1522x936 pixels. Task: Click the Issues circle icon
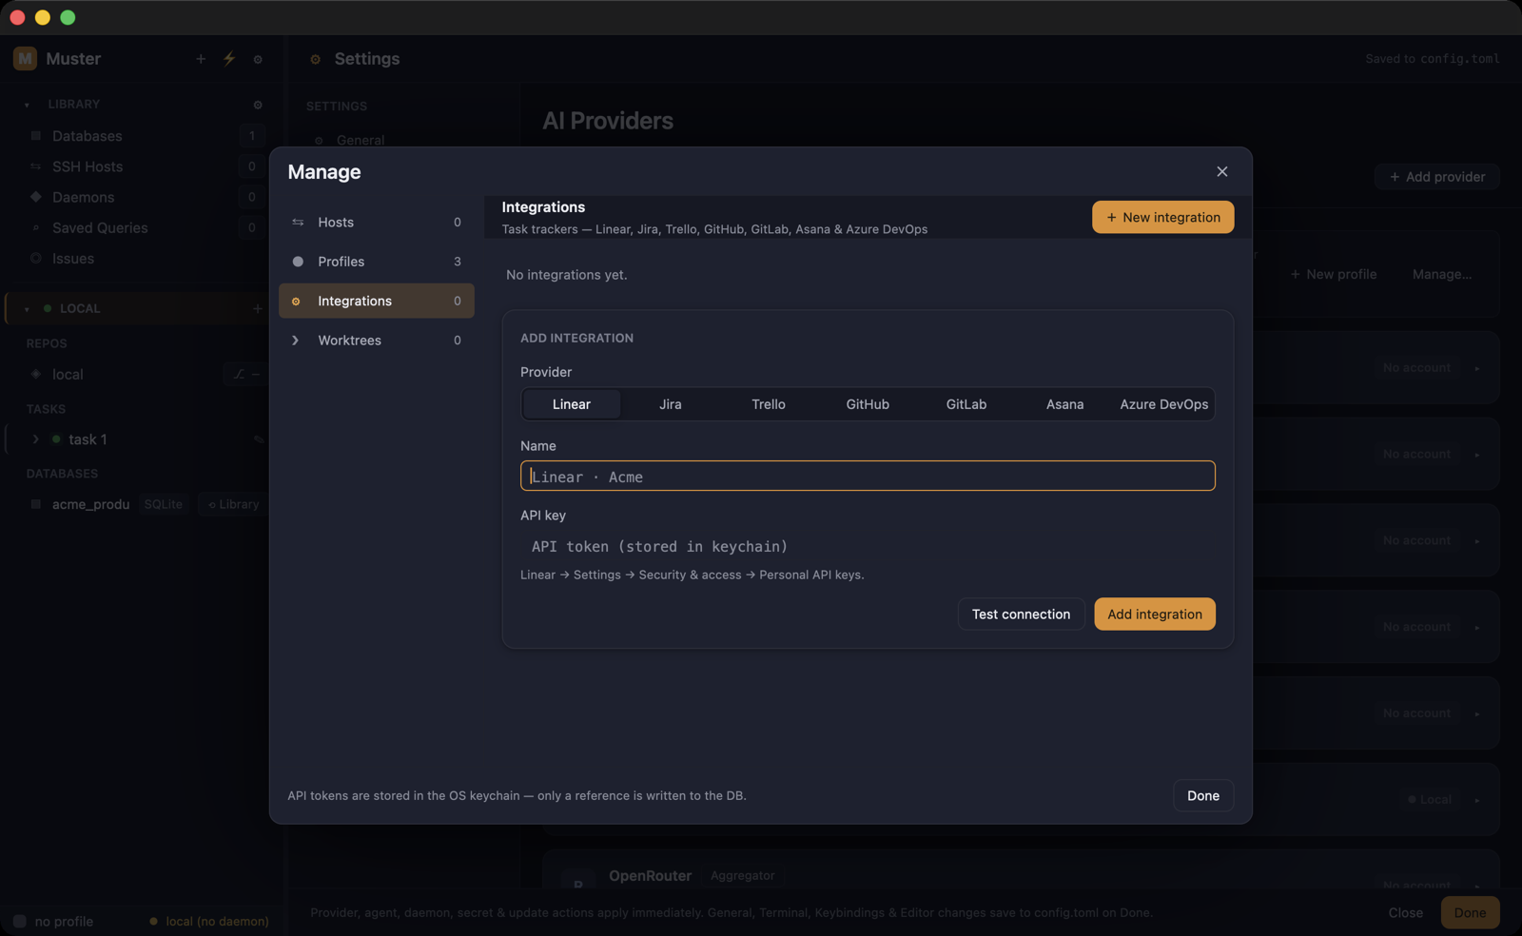click(x=36, y=258)
